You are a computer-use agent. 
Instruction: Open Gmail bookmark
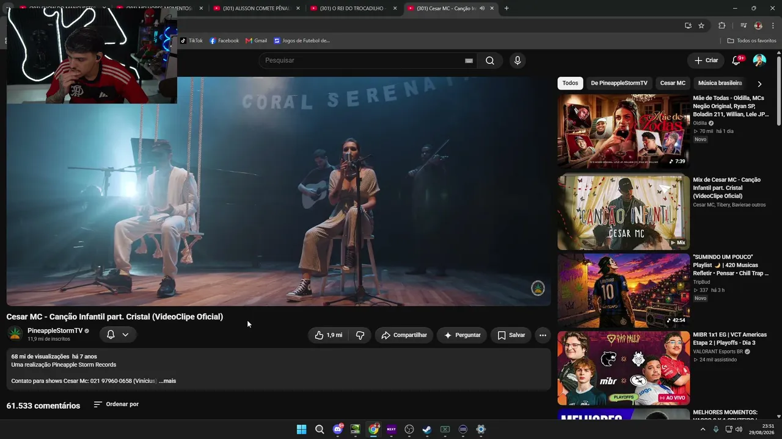click(x=256, y=41)
